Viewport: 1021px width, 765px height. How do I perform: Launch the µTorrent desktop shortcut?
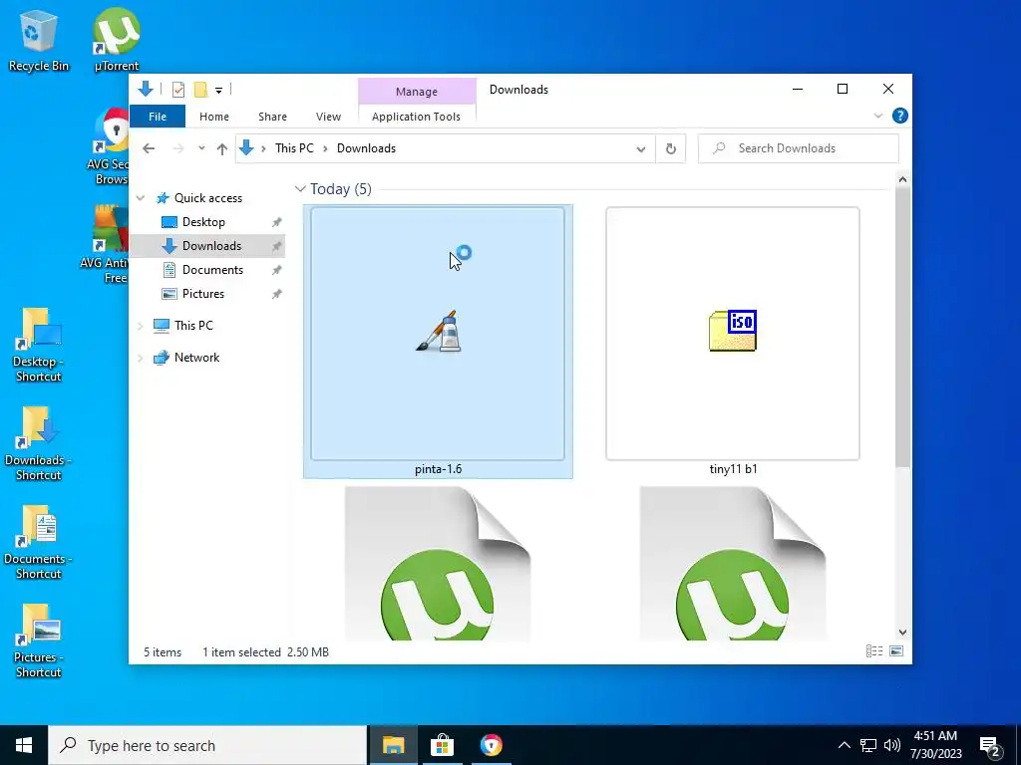116,40
